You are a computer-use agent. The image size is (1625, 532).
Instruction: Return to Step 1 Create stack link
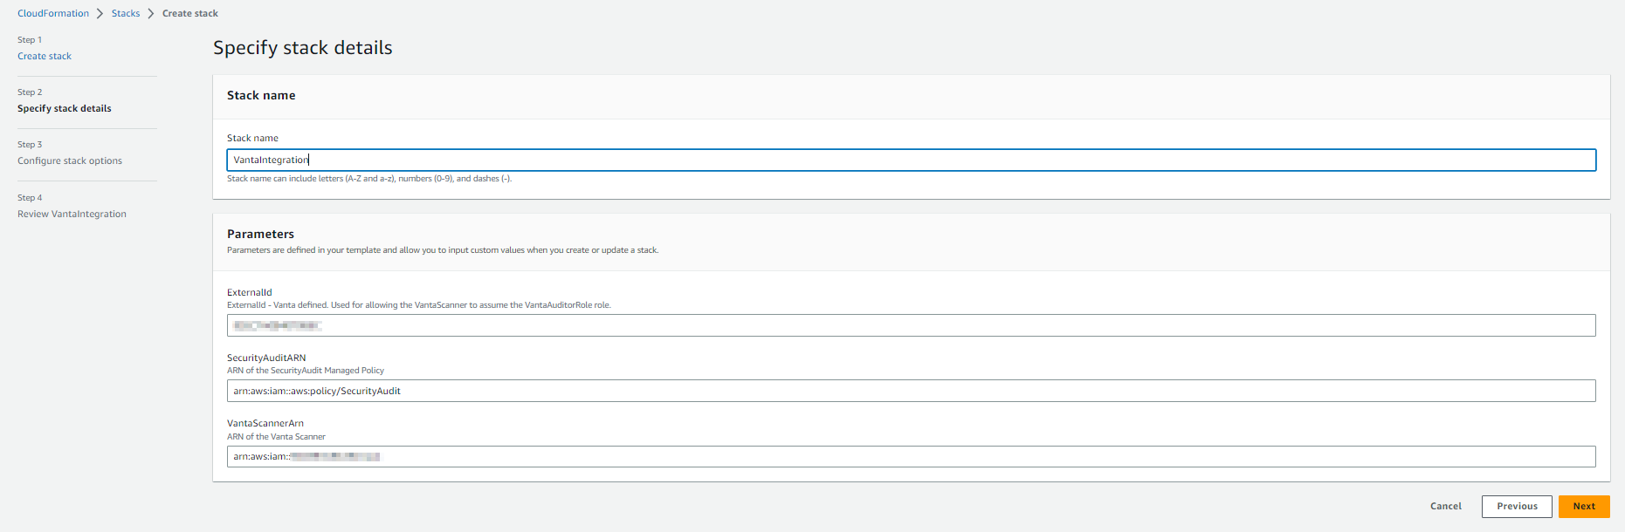(x=45, y=56)
